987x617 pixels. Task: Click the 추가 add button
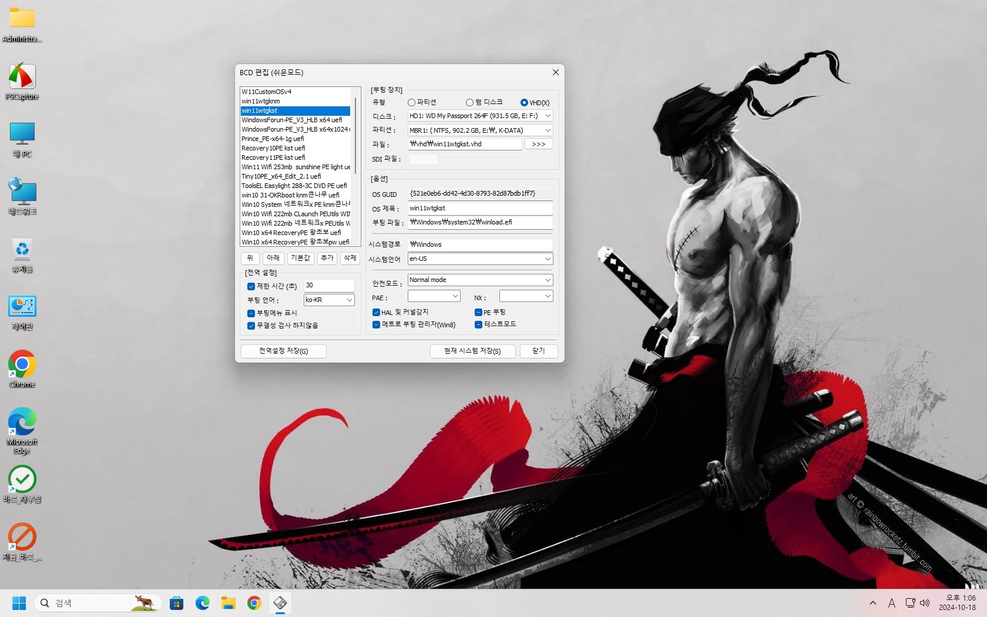(327, 258)
